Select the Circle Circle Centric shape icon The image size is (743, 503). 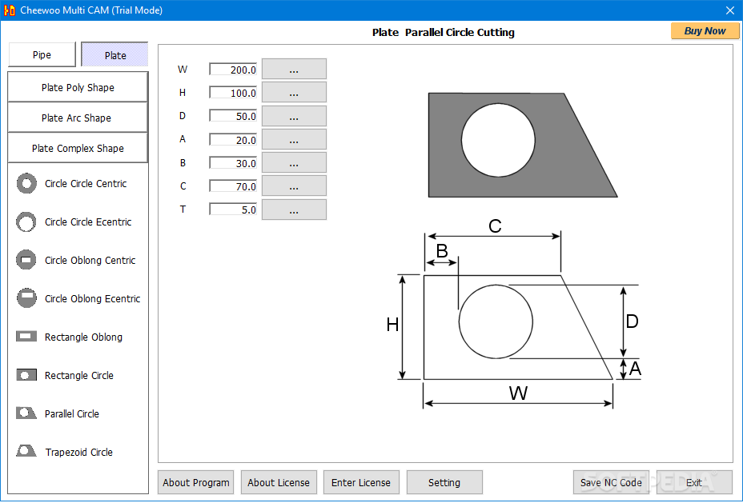click(x=26, y=184)
